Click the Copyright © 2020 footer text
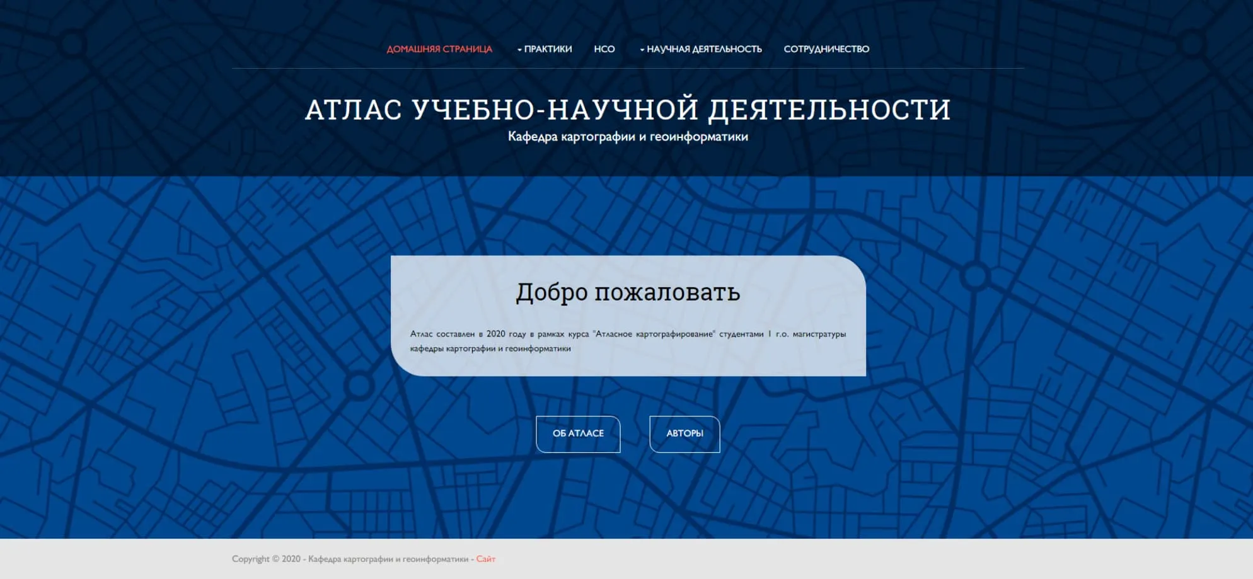 [265, 559]
